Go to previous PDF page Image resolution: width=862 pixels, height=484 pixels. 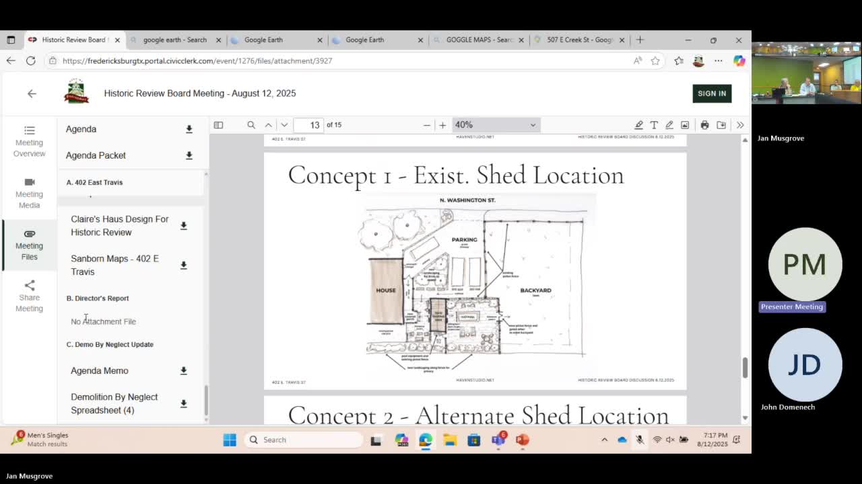point(268,125)
